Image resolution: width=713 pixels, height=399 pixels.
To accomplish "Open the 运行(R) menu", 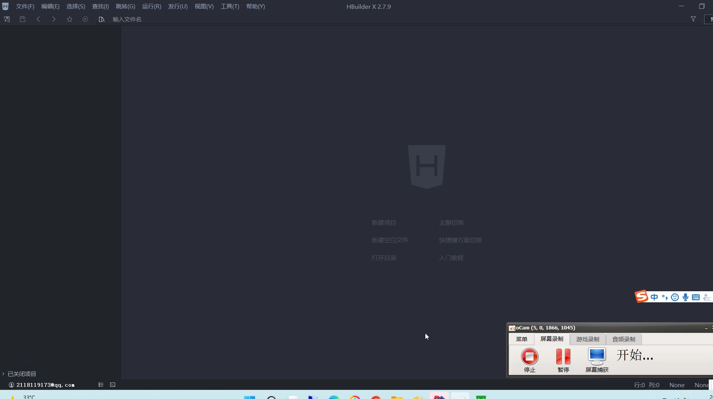I will [x=151, y=6].
